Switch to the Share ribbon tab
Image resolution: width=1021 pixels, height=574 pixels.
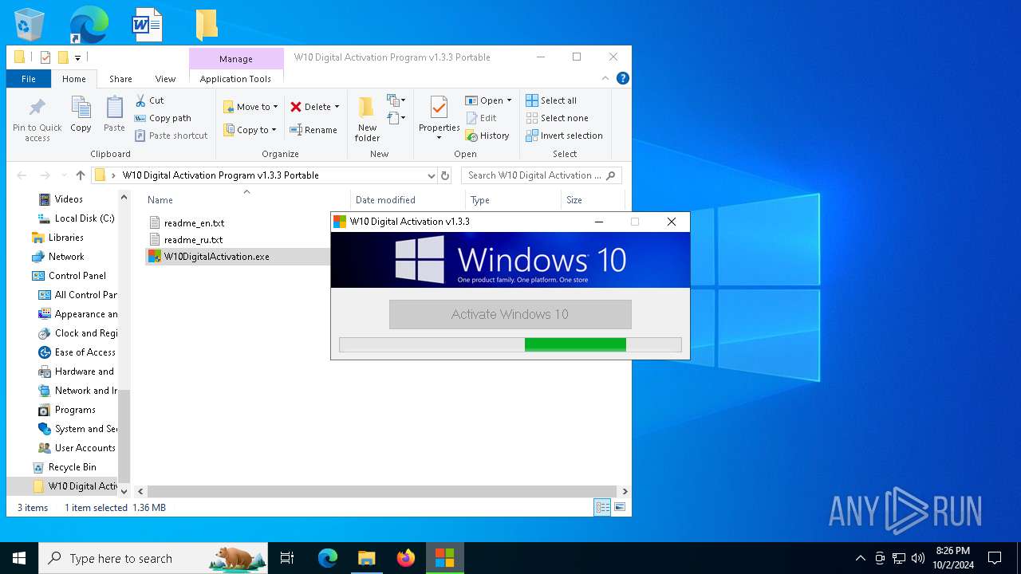[120, 79]
